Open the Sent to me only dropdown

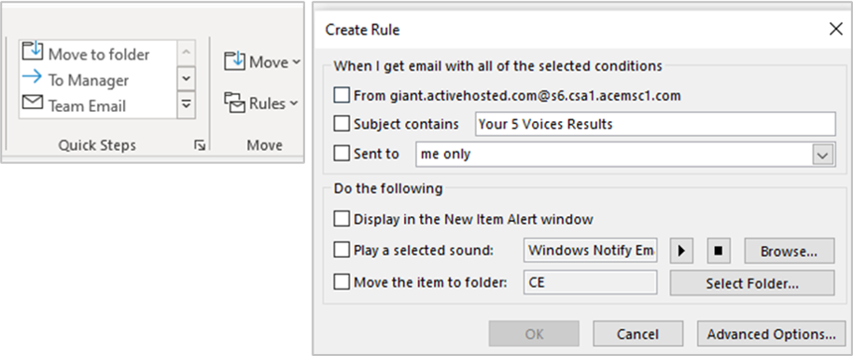pos(822,155)
